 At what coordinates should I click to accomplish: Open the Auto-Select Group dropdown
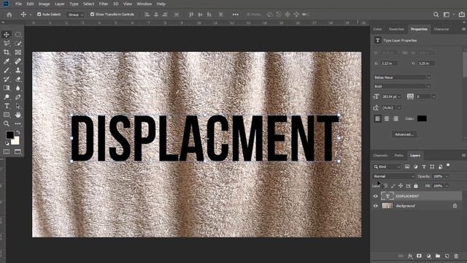pyautogui.click(x=75, y=15)
